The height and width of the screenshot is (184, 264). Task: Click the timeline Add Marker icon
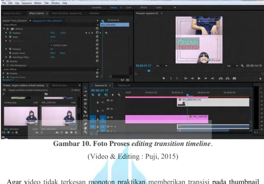(x=112, y=95)
